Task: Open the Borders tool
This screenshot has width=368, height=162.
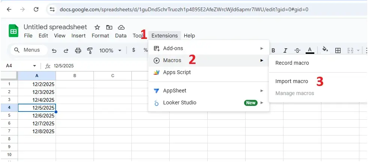Action: pos(338,51)
